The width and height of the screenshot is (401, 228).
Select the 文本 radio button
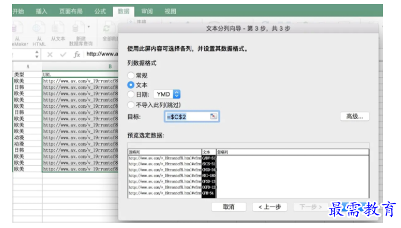(131, 85)
